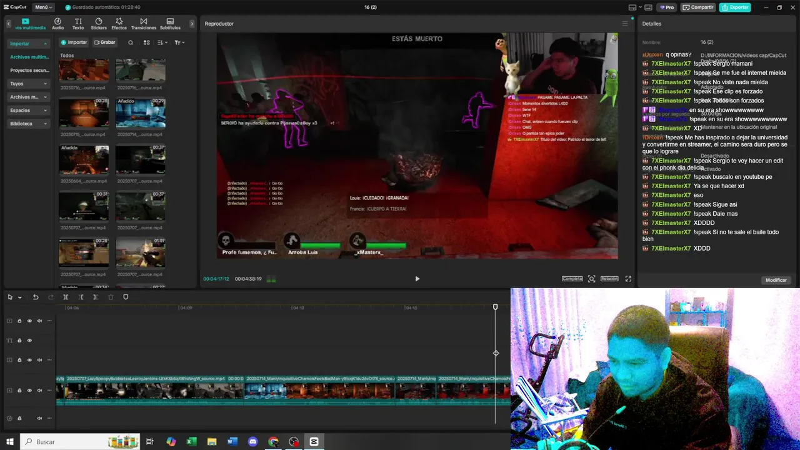Click the Compartir button
Image resolution: width=800 pixels, height=450 pixels.
coord(698,7)
